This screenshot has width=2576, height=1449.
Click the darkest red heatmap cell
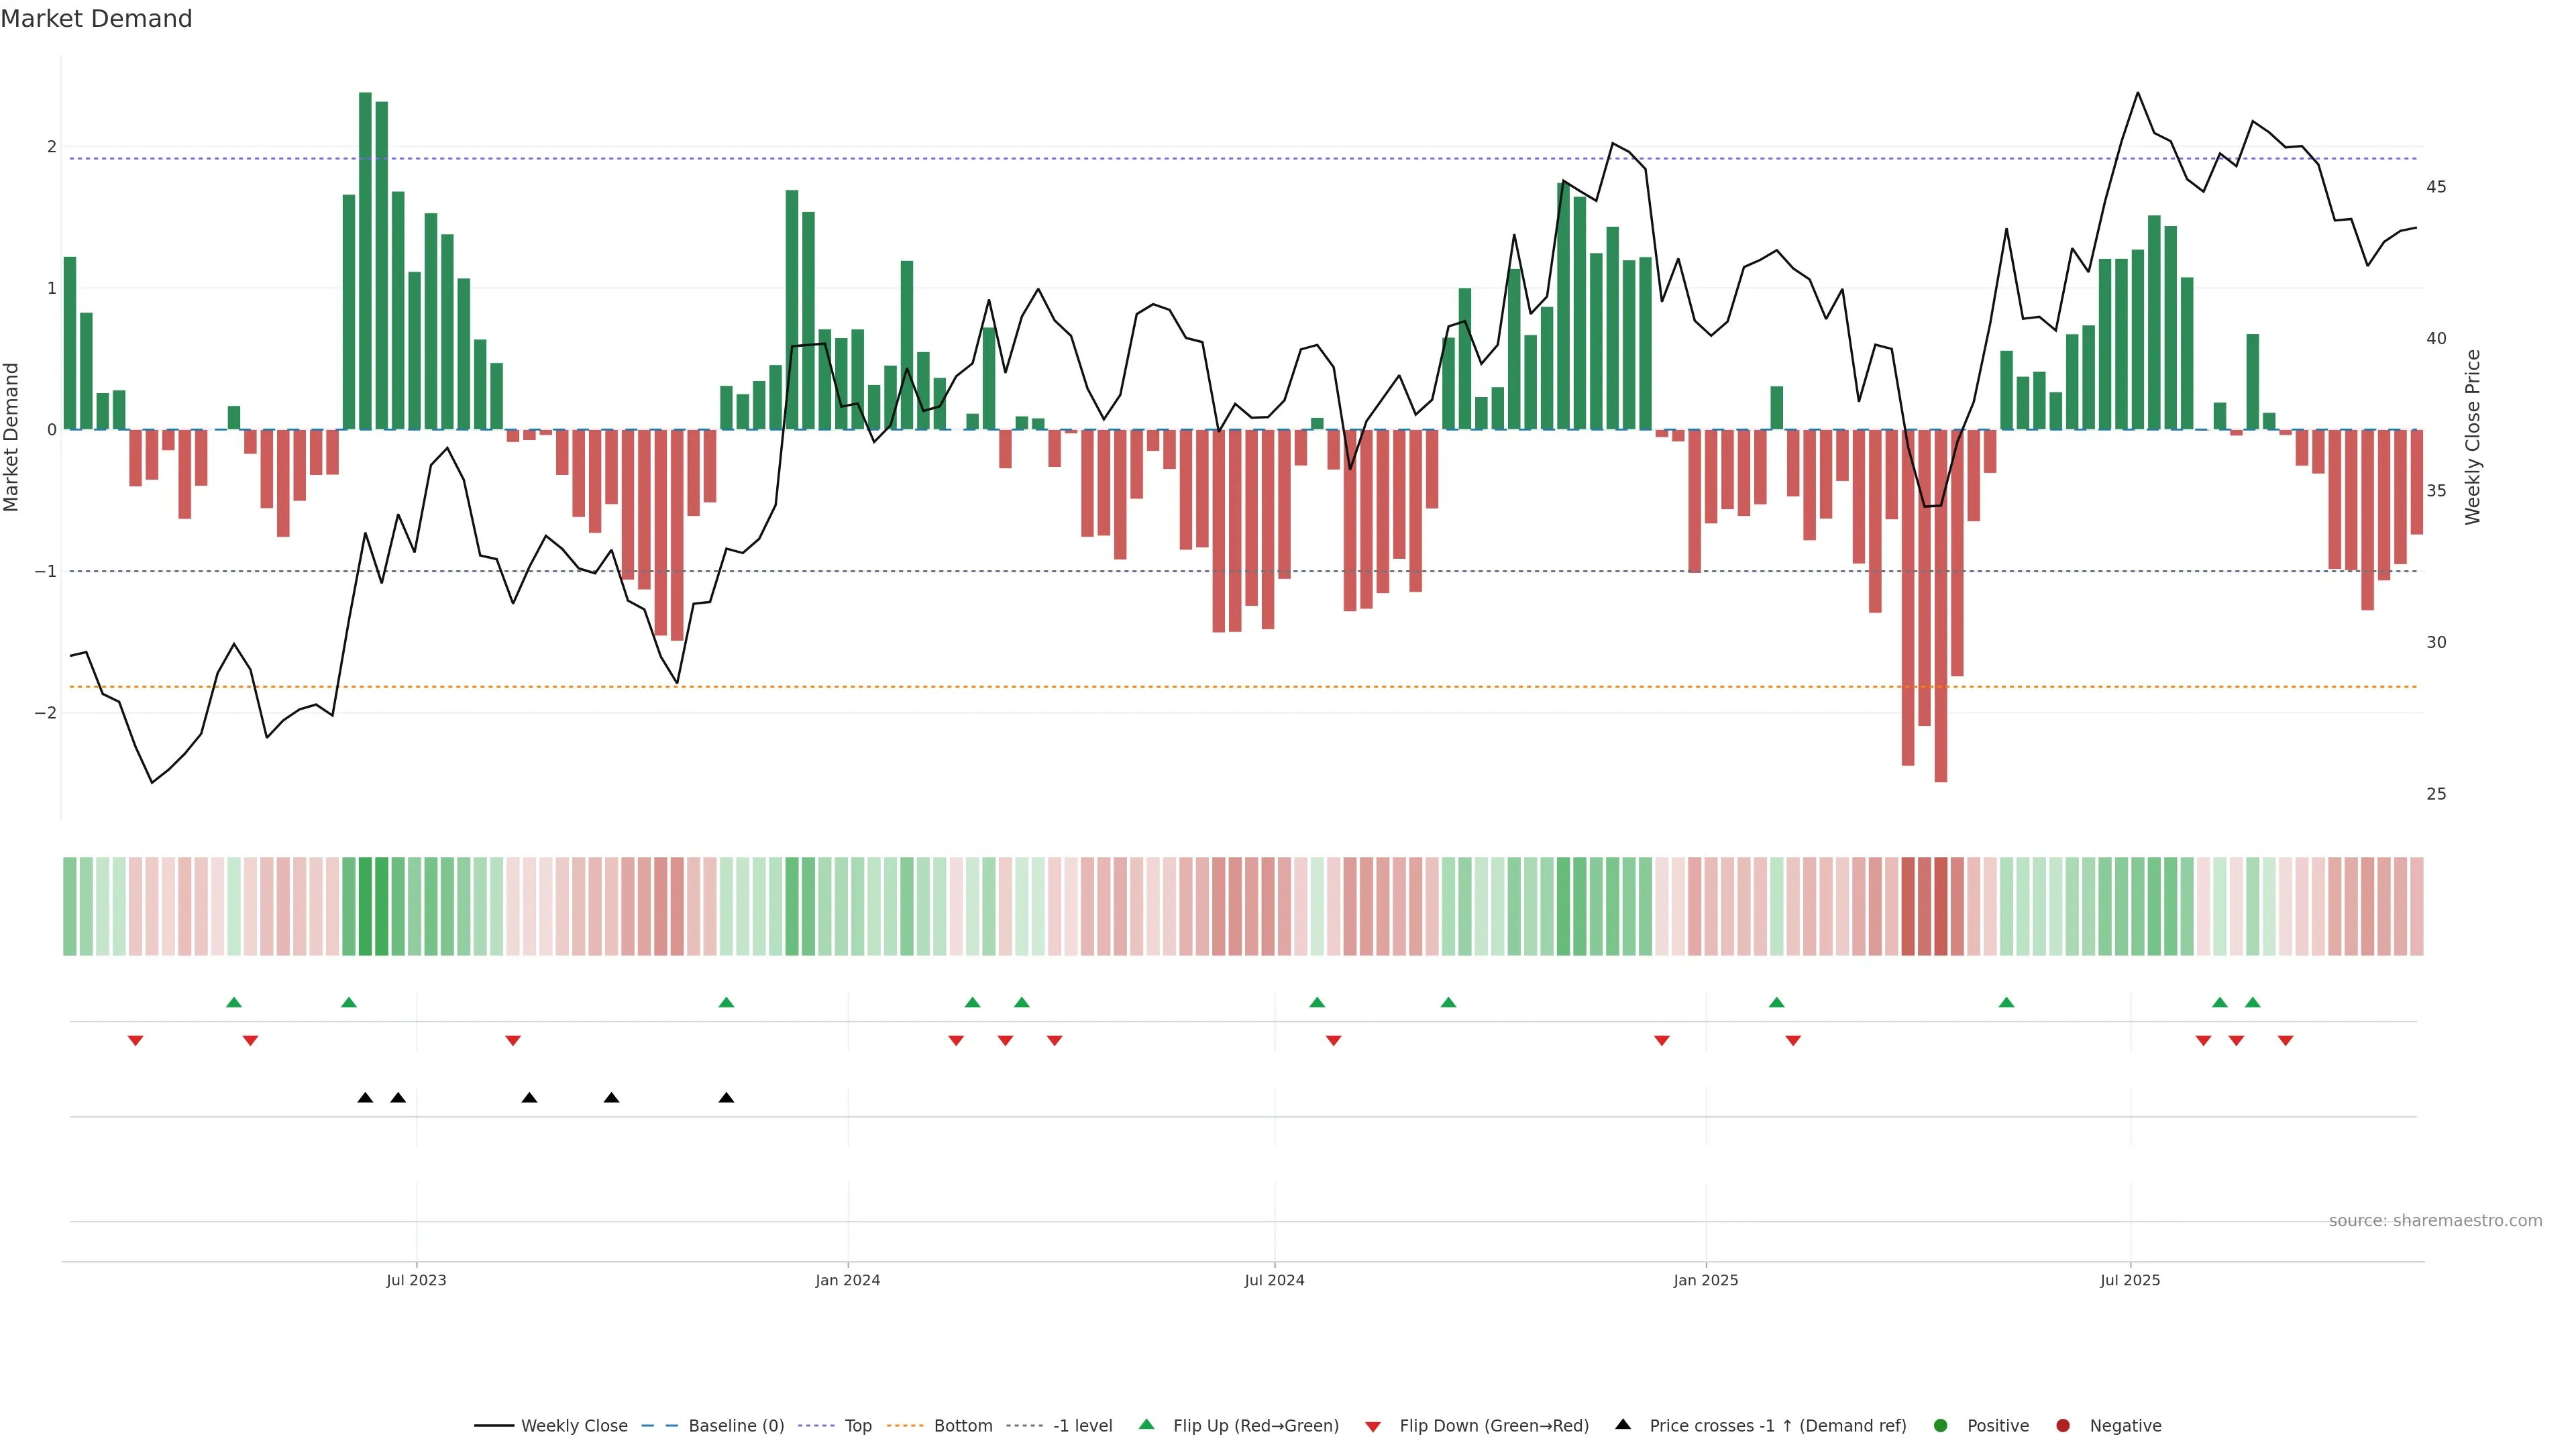(x=1941, y=906)
